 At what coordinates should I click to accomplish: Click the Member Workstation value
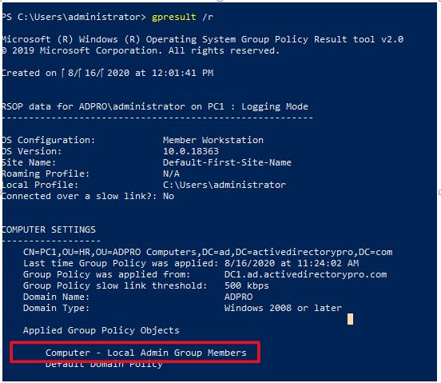[213, 140]
